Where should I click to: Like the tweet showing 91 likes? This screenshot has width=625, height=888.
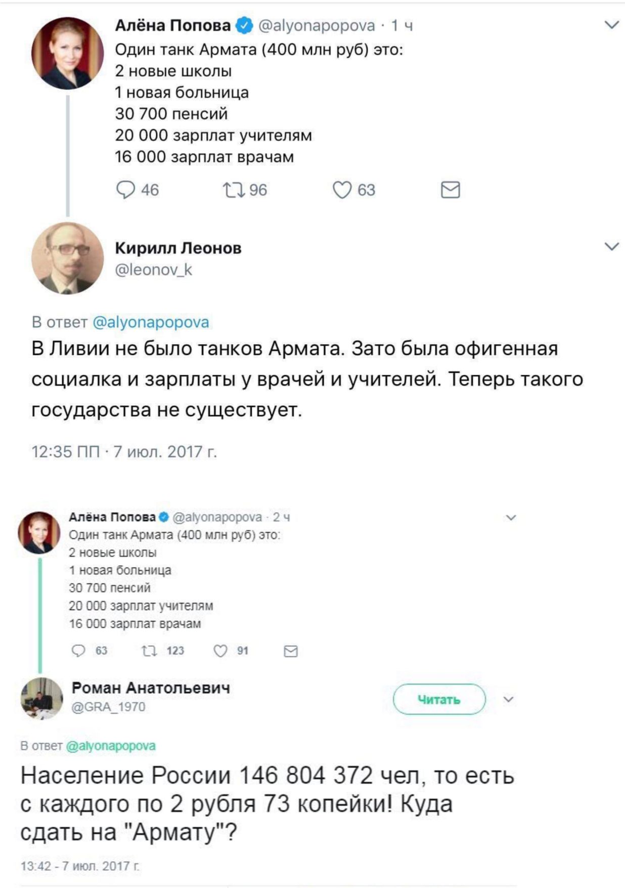[x=220, y=651]
